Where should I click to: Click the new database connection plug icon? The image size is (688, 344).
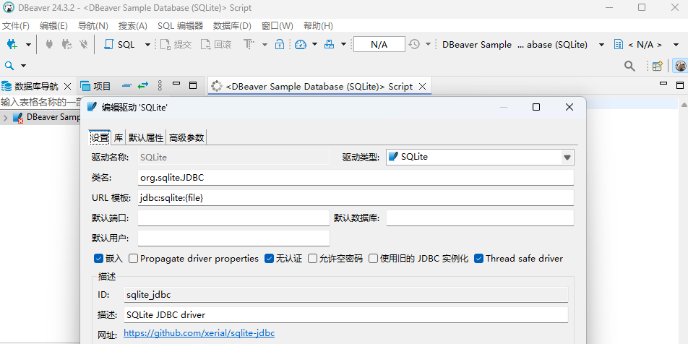[x=12, y=45]
